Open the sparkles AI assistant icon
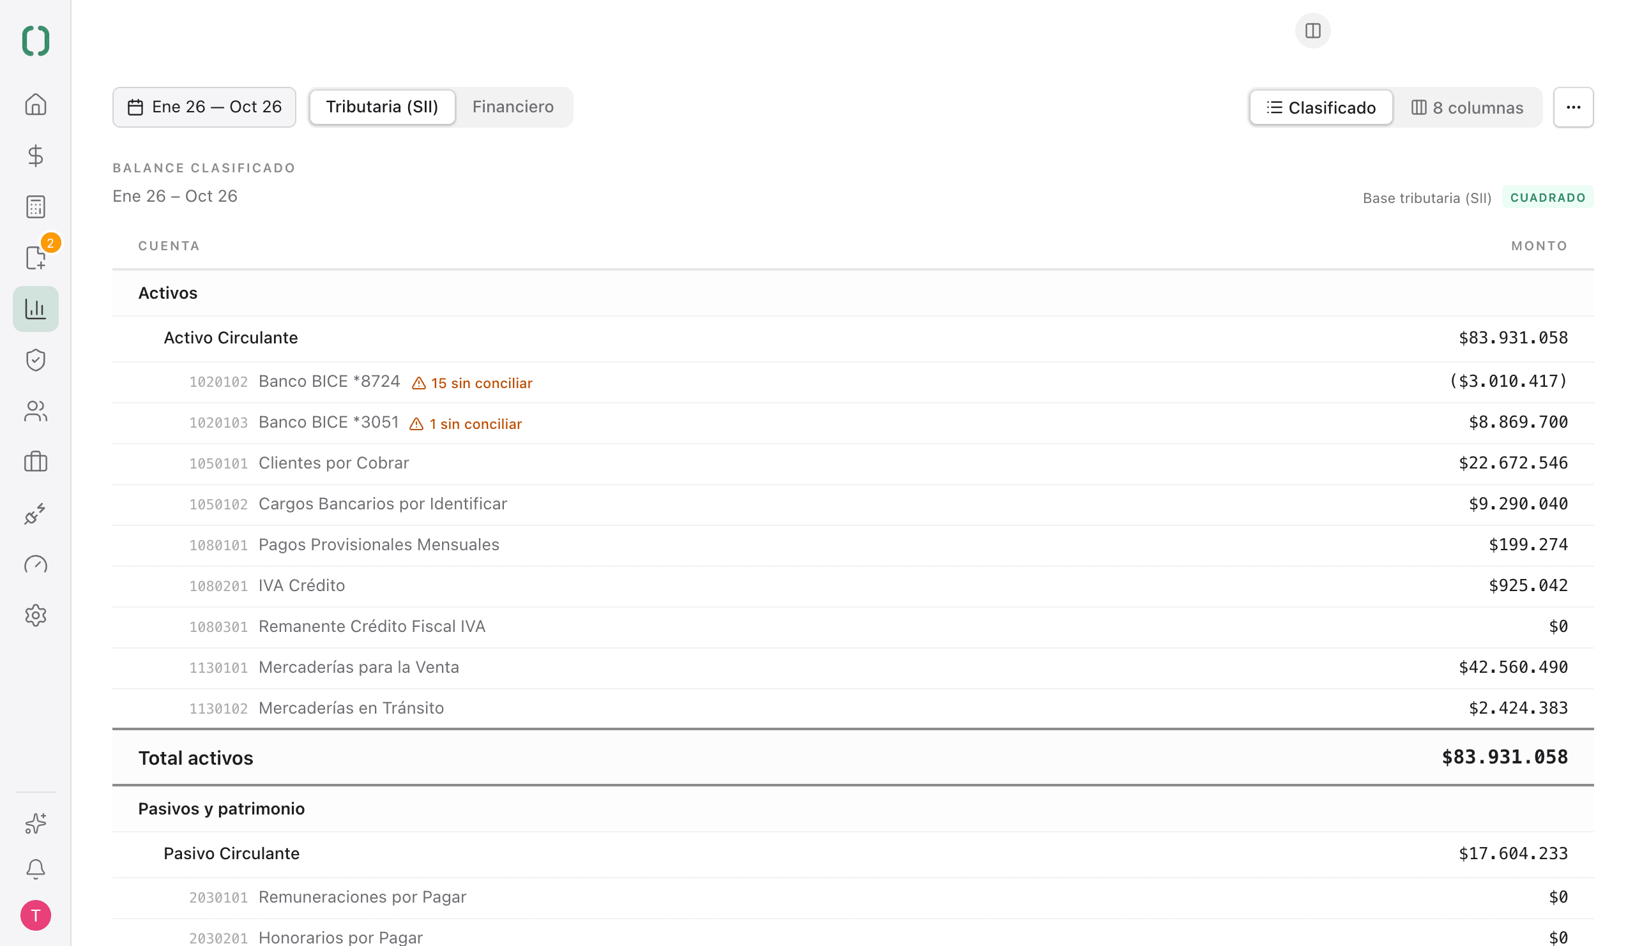 36,823
